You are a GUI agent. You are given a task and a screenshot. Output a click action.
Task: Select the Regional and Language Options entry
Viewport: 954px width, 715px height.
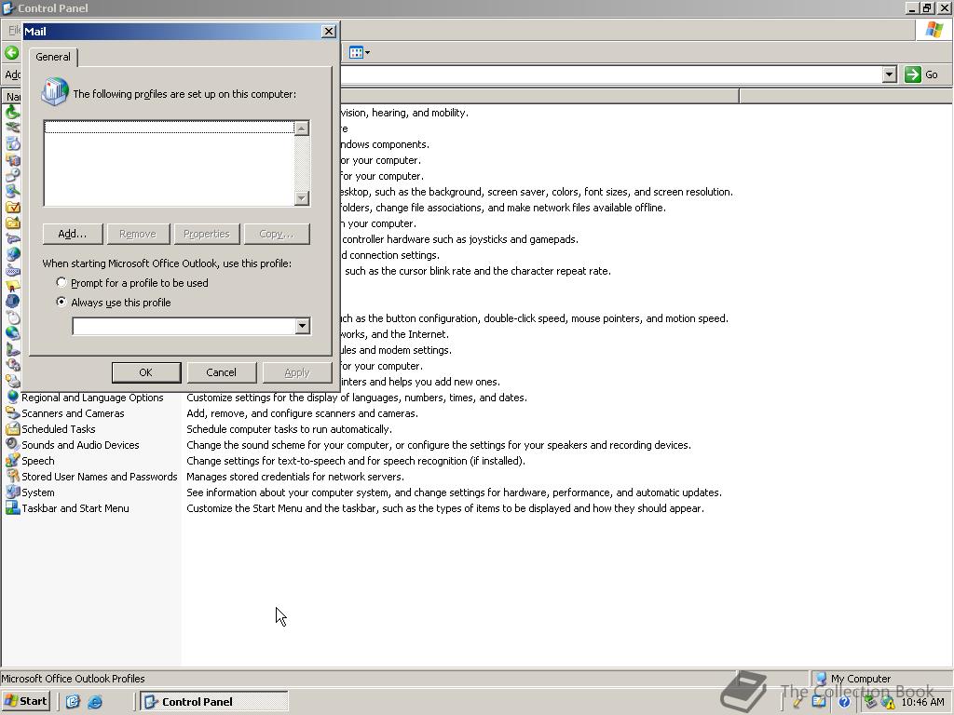(92, 397)
